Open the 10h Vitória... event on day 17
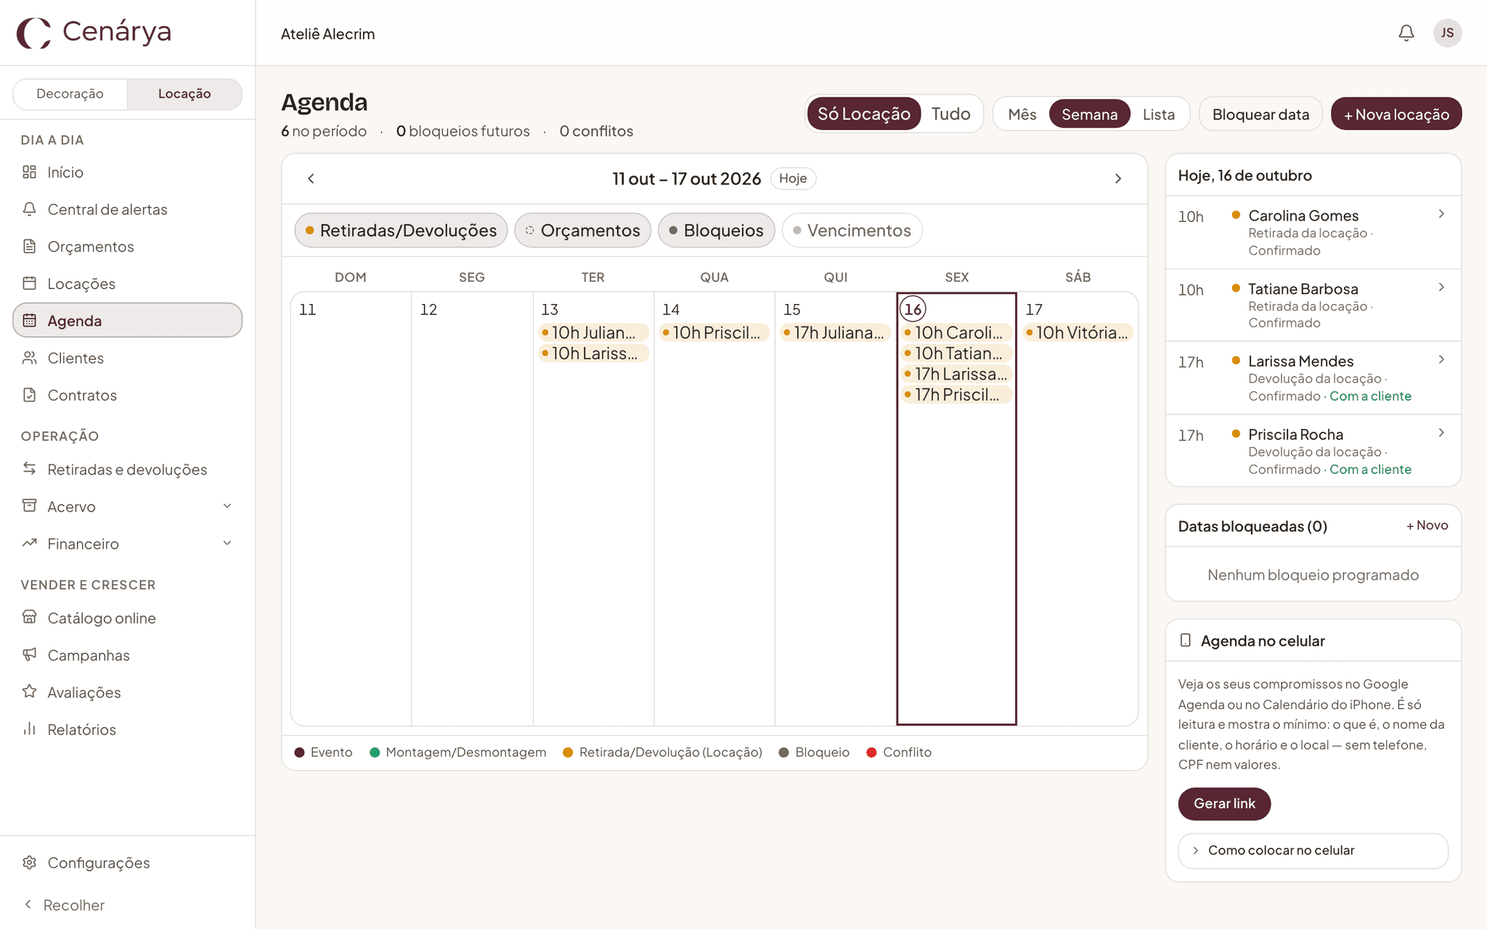Image resolution: width=1487 pixels, height=929 pixels. pos(1077,332)
